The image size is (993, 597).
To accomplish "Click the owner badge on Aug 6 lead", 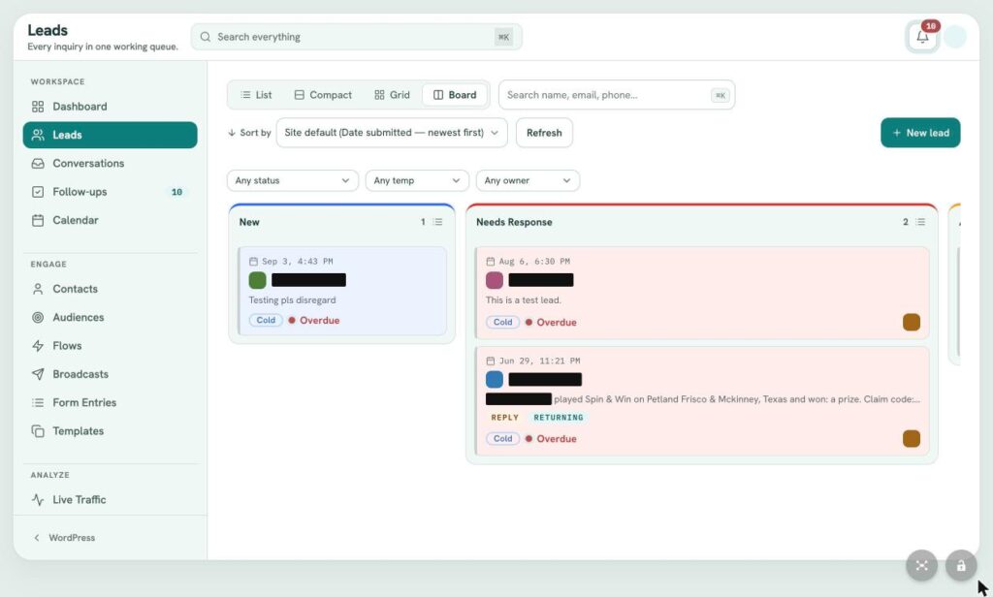I will pos(912,322).
